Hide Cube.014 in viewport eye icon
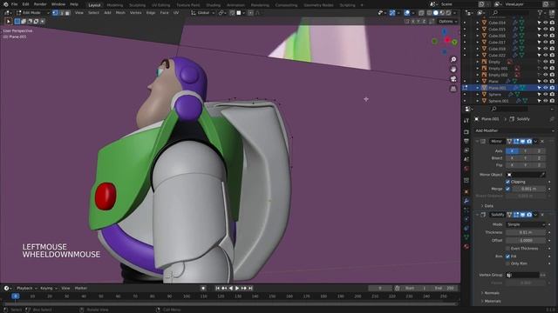558x313 pixels. click(x=546, y=23)
